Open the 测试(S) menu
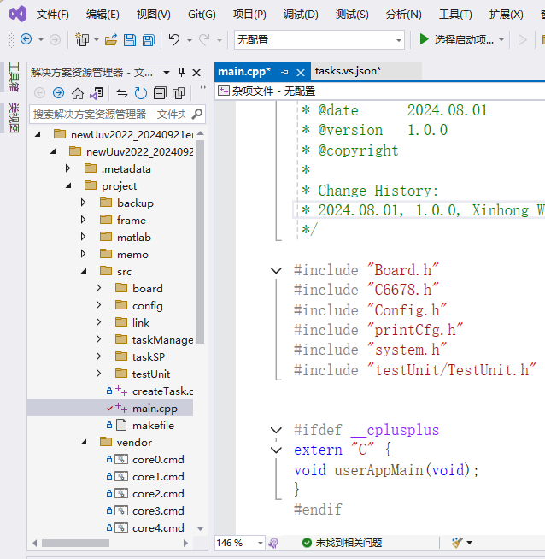The height and width of the screenshot is (559, 545). coord(352,15)
